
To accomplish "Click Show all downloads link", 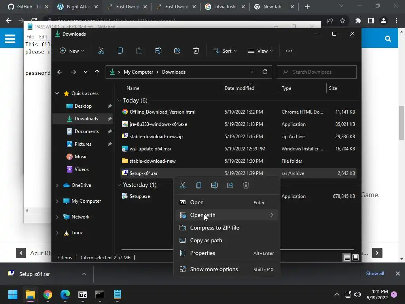I will pyautogui.click(x=375, y=274).
